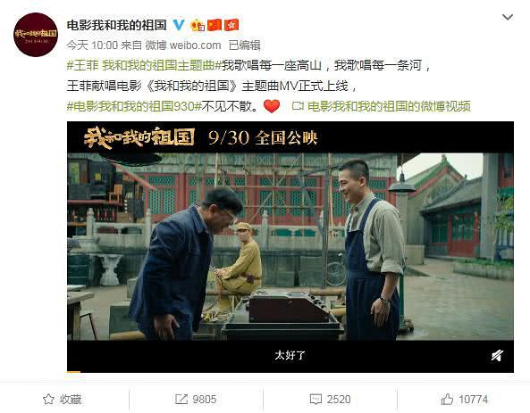This screenshot has height=413, width=530.
Task: Like the post, thumbs-up 10774
Action: click(x=465, y=400)
